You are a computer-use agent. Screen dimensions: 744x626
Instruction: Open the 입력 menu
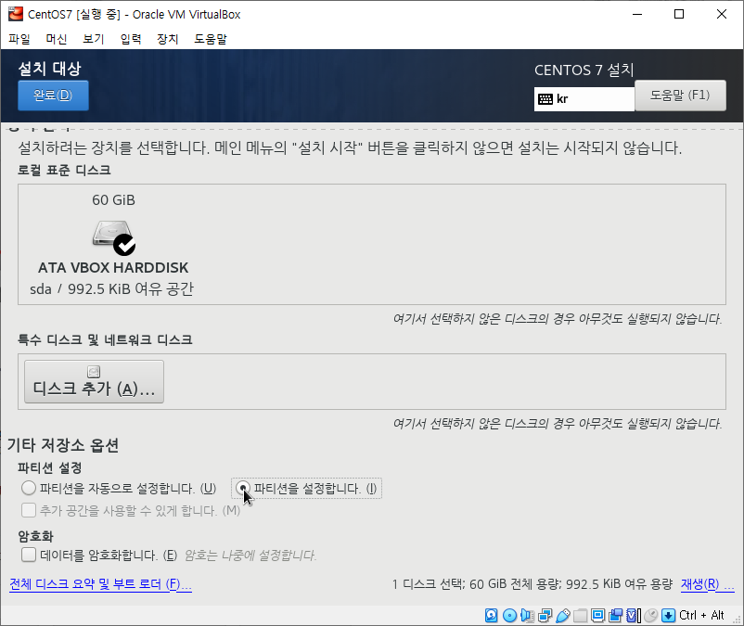(131, 39)
